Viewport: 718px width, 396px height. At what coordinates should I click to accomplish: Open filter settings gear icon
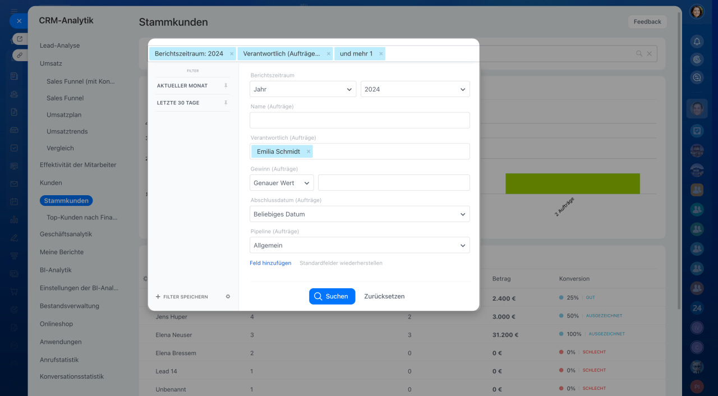(228, 297)
